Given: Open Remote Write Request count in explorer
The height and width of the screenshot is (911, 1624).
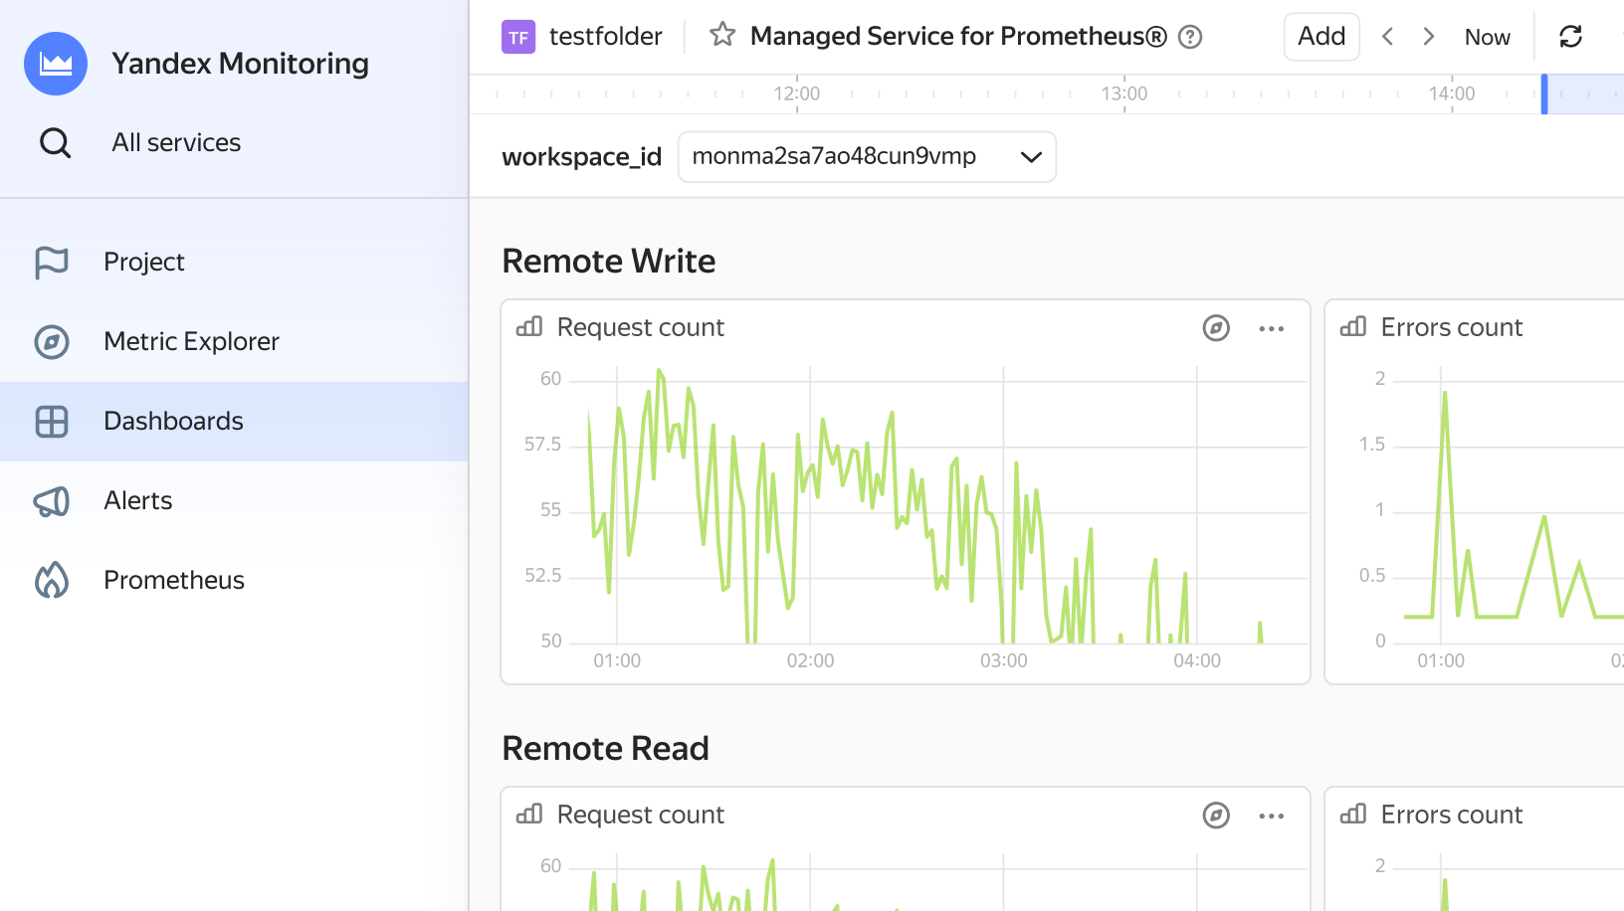Looking at the screenshot, I should click(x=1216, y=328).
